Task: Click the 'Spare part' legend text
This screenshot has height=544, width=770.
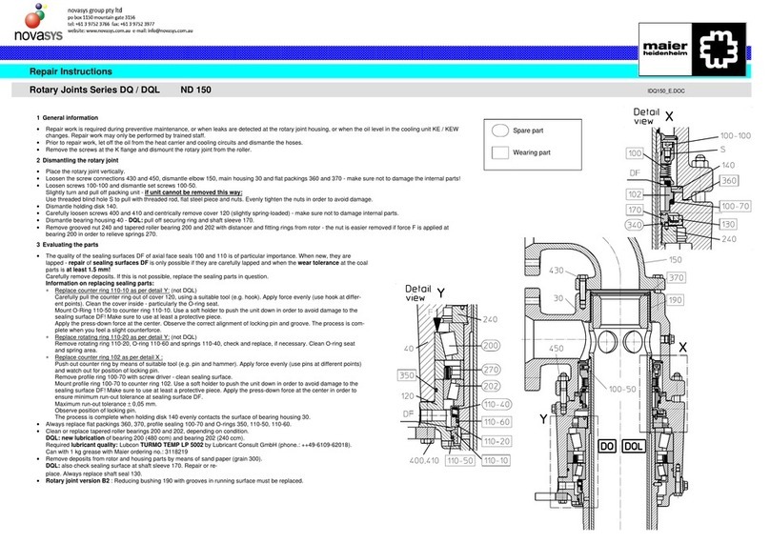Action: [x=528, y=131]
